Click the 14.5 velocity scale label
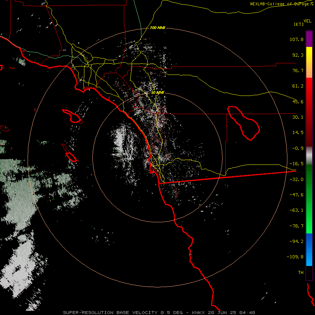The image size is (315, 315). (x=298, y=133)
